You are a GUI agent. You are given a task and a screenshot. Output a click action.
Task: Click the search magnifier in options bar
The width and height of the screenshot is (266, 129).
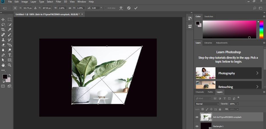tap(255, 8)
